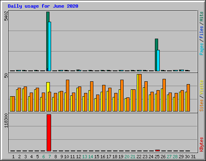Click the large red KBytes bar for day 7

(49, 133)
